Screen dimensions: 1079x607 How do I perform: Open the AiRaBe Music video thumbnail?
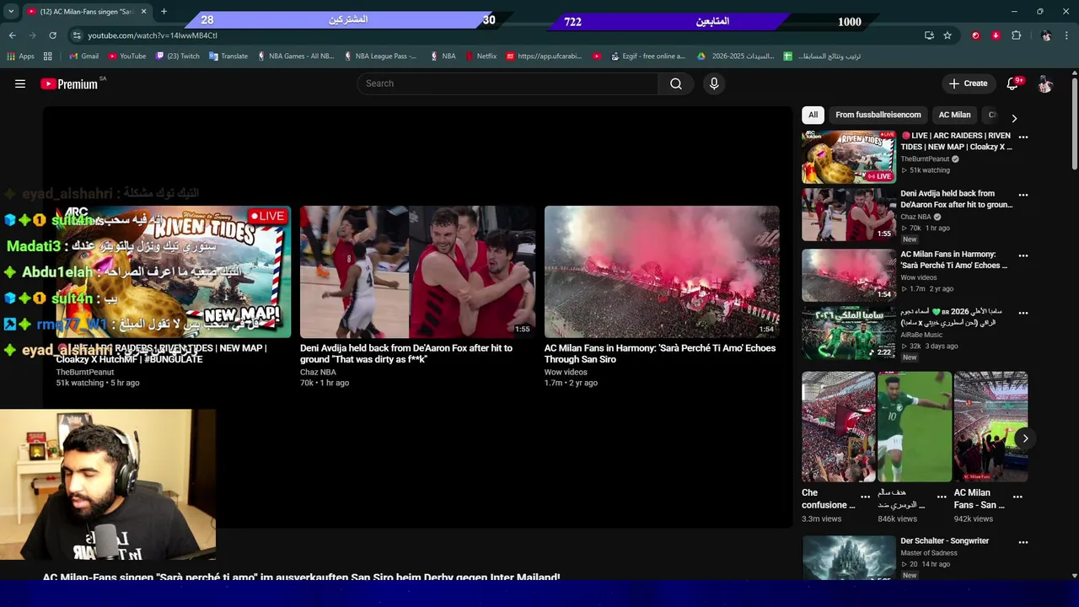point(849,333)
